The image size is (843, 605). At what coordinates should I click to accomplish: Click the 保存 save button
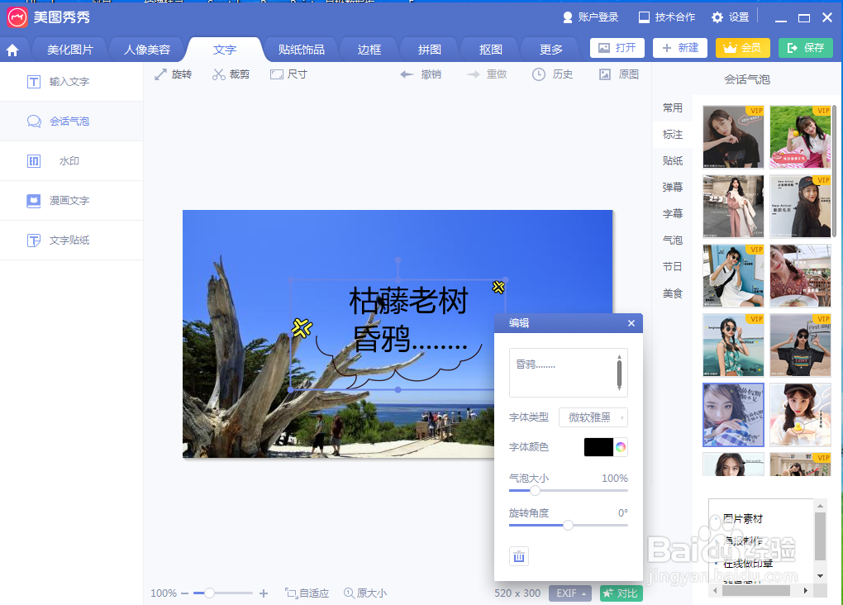coord(804,48)
